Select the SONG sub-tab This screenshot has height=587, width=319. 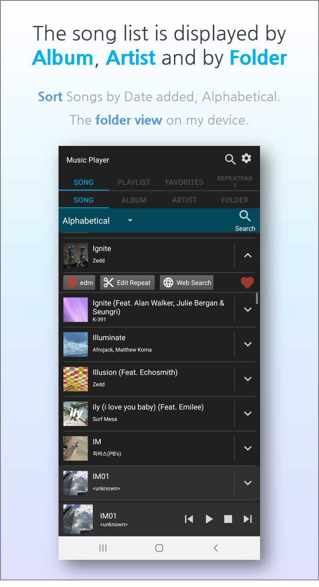84,200
